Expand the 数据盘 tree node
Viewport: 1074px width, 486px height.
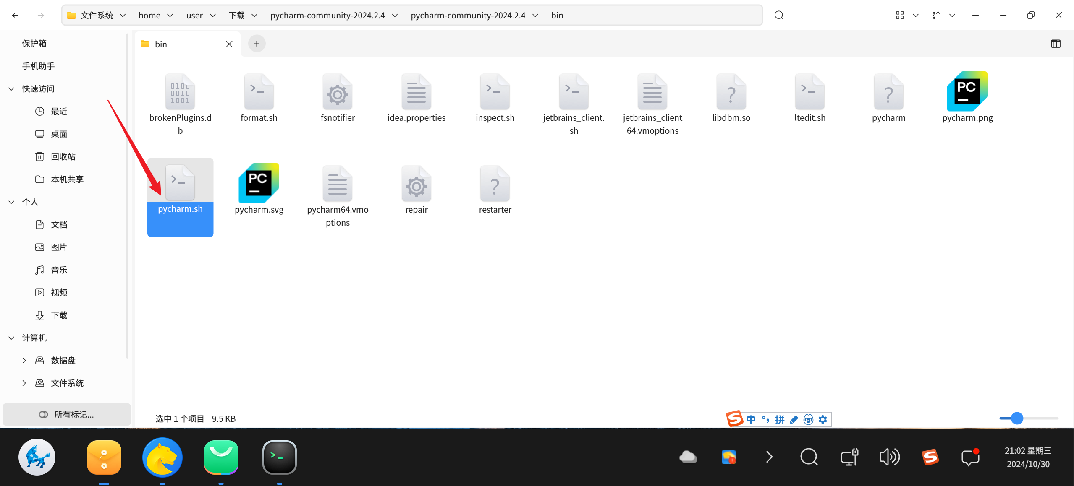pos(24,361)
